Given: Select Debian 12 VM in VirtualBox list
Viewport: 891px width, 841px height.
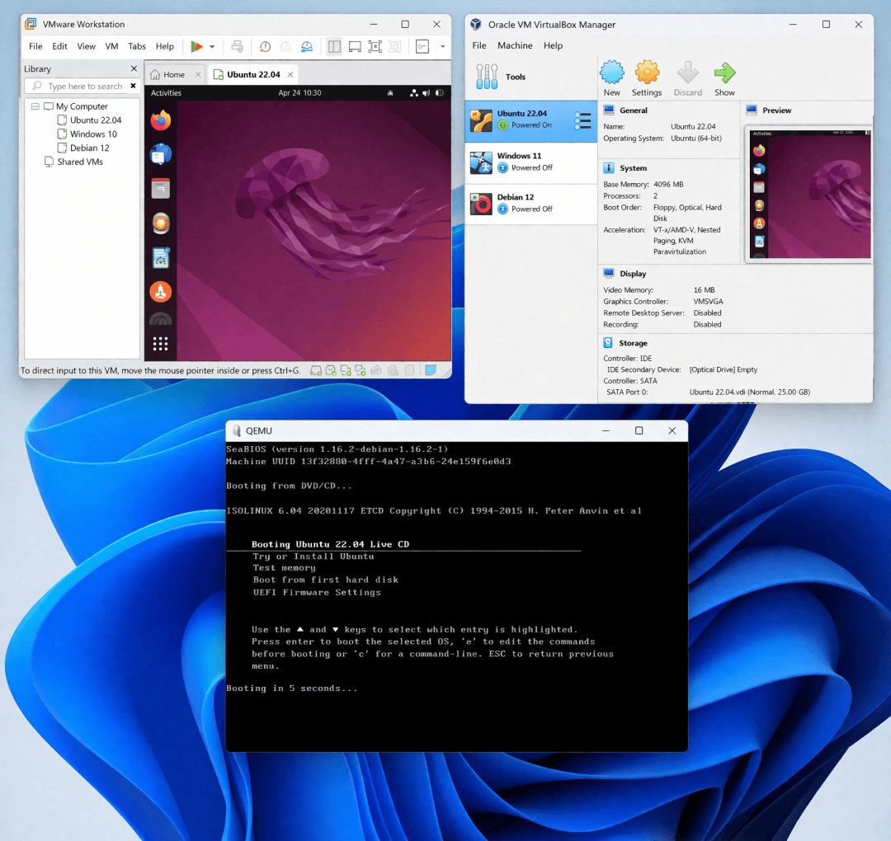Looking at the screenshot, I should coord(530,204).
